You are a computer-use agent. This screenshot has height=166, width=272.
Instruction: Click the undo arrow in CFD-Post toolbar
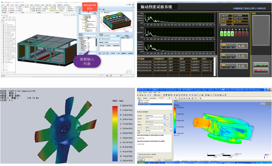coord(148,95)
